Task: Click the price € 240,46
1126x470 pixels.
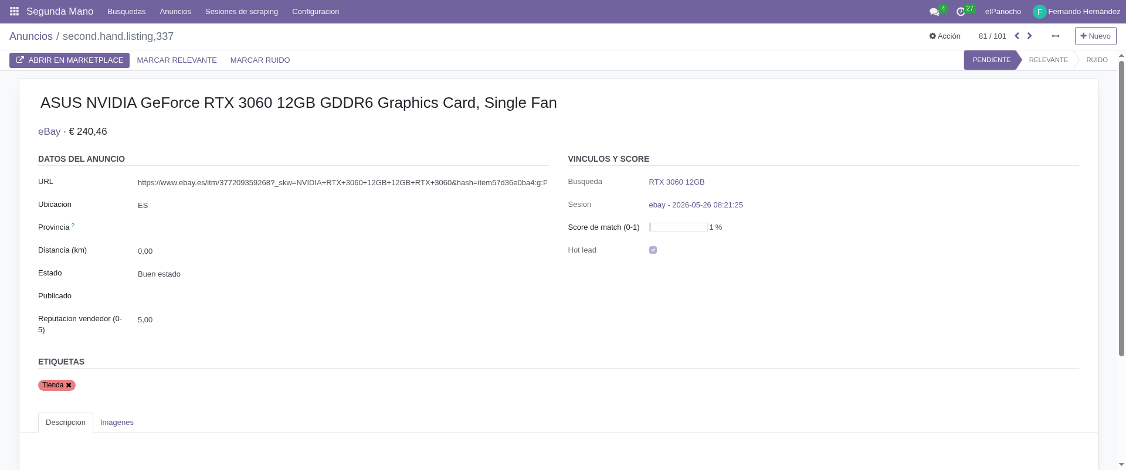Action: [x=88, y=132]
